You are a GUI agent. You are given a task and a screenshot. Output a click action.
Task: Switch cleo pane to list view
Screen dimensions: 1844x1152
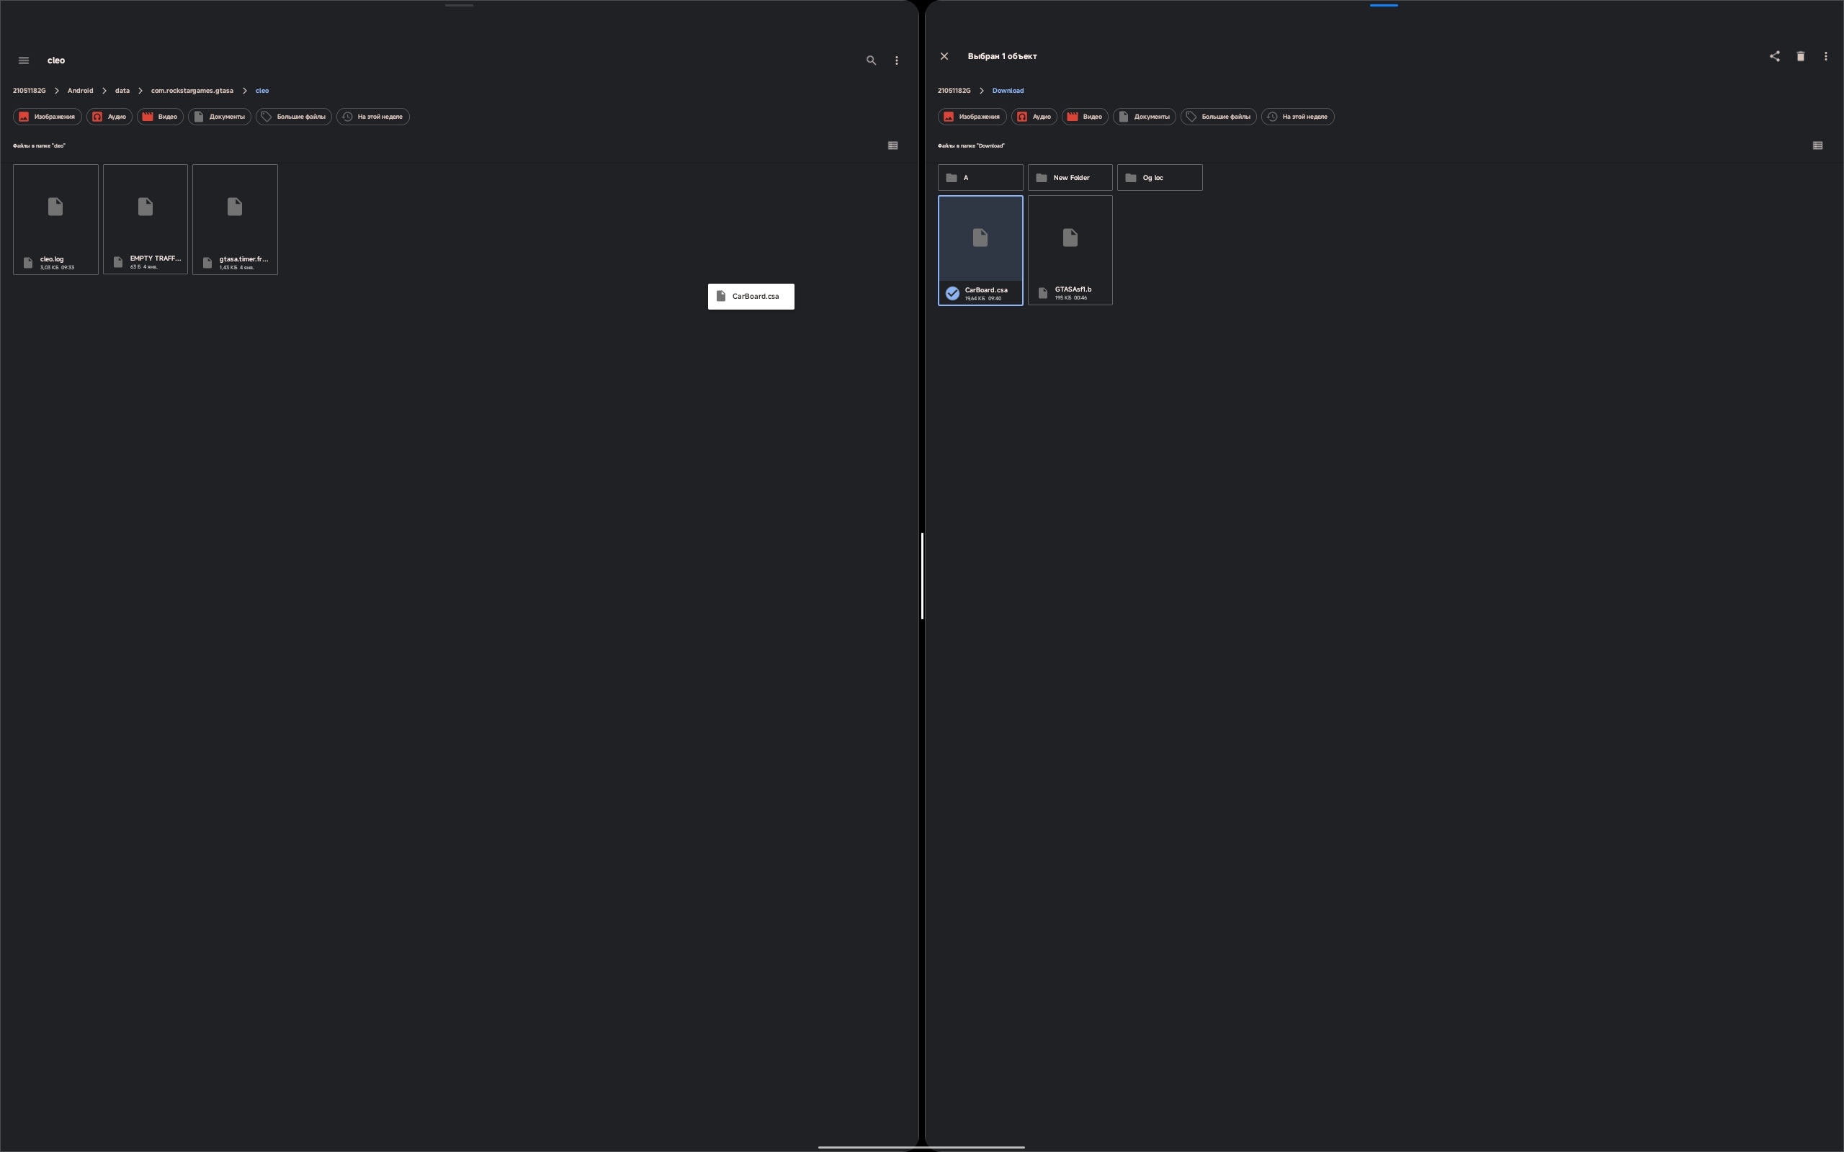point(893,145)
